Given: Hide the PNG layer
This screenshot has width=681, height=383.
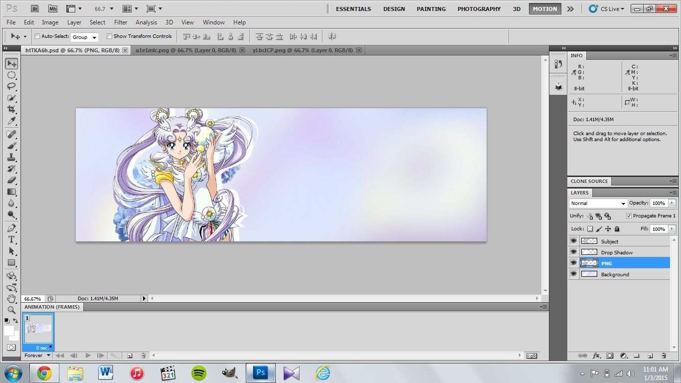Looking at the screenshot, I should tap(573, 263).
